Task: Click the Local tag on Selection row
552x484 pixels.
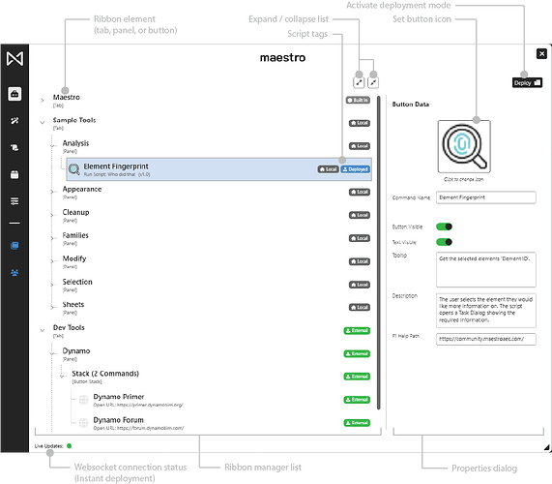Action: click(360, 285)
